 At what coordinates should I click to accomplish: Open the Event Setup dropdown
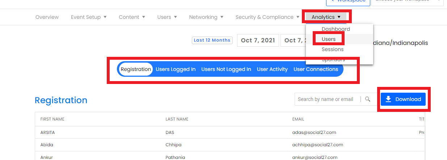[x=89, y=17]
